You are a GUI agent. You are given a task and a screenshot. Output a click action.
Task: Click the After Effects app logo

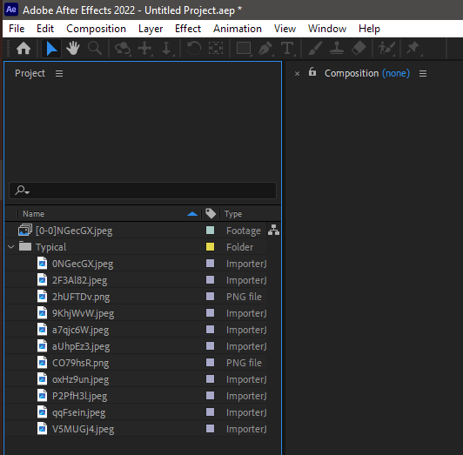pyautogui.click(x=11, y=10)
